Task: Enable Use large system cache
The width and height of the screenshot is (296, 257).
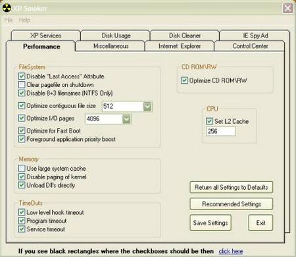Action: (x=22, y=169)
